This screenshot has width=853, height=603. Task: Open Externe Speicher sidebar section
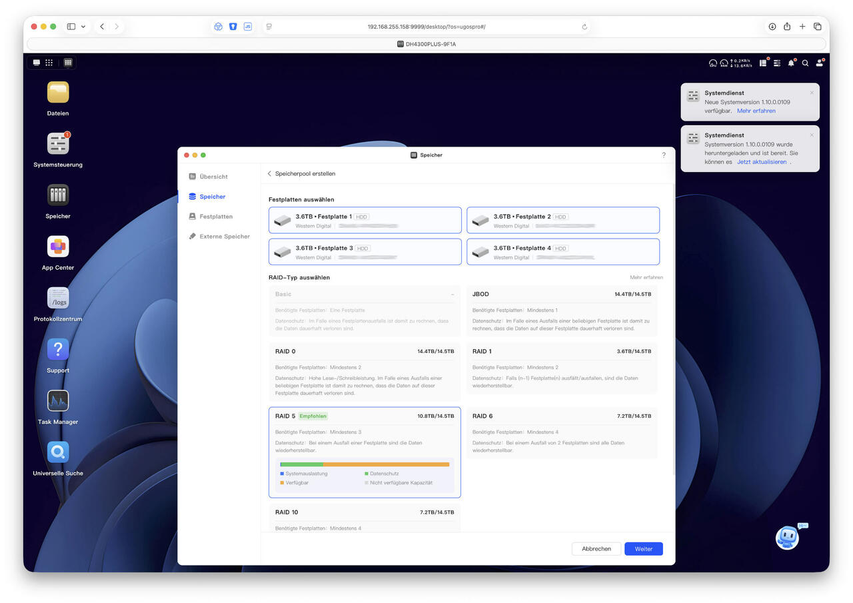tap(224, 237)
